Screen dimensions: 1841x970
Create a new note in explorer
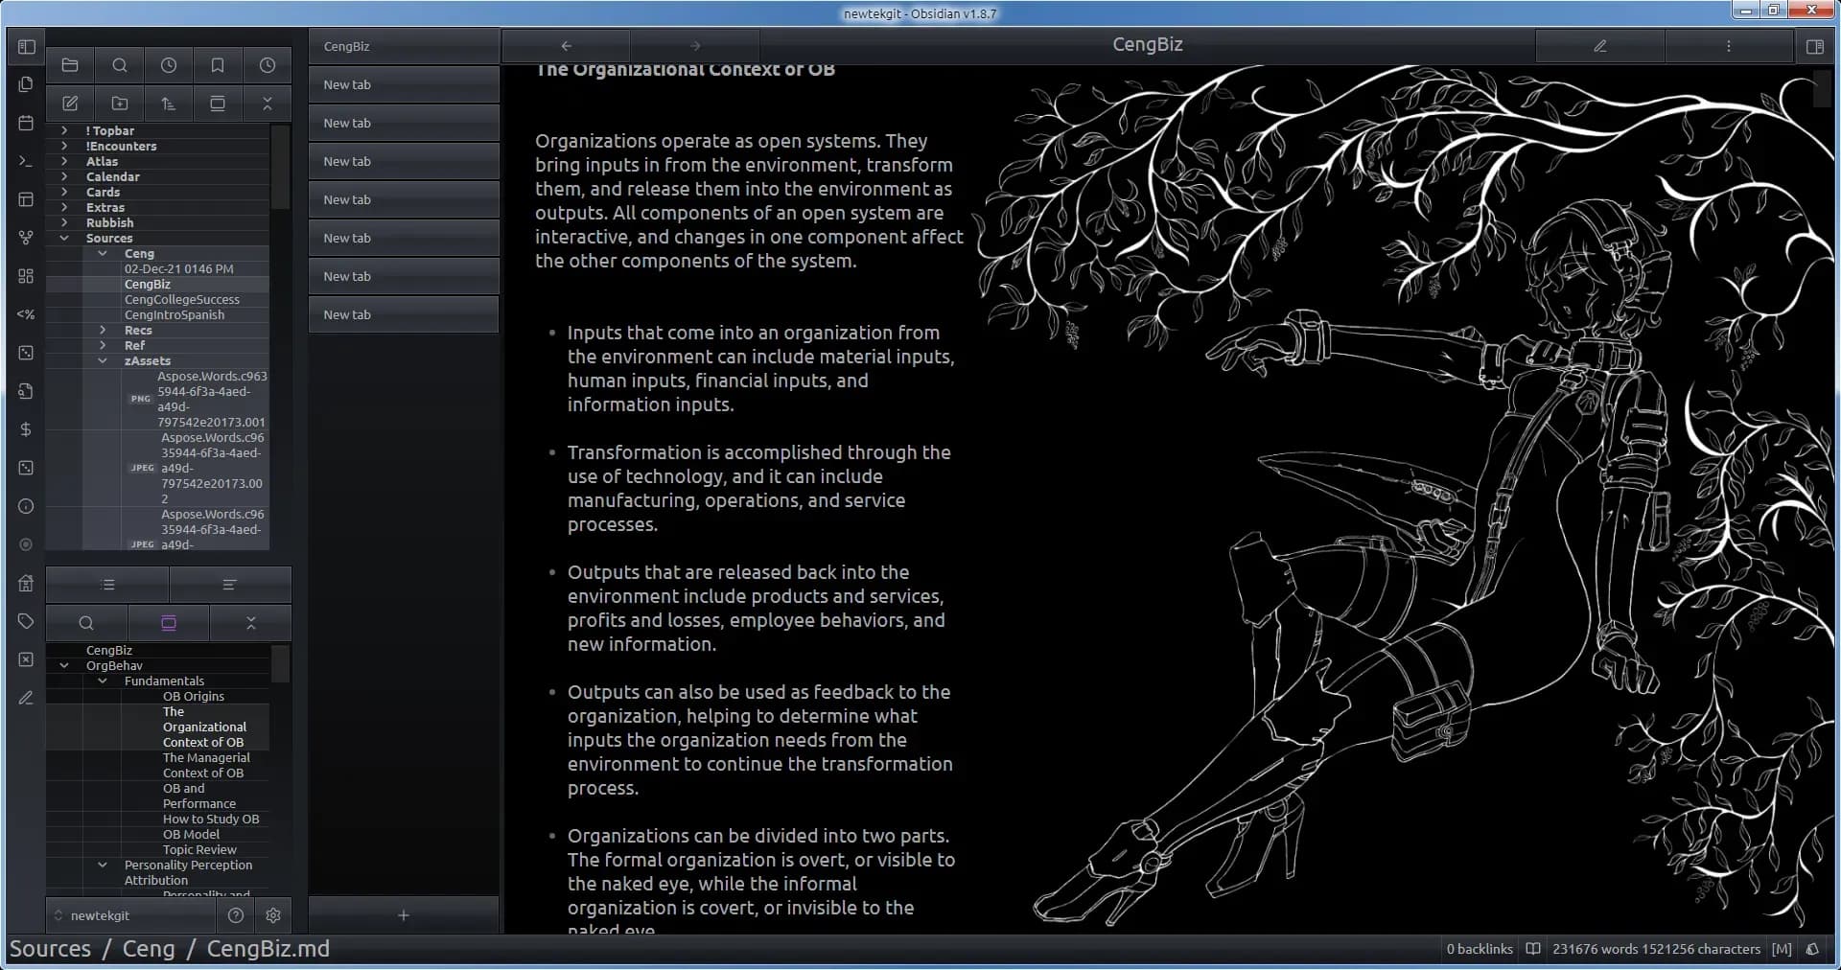pyautogui.click(x=70, y=104)
